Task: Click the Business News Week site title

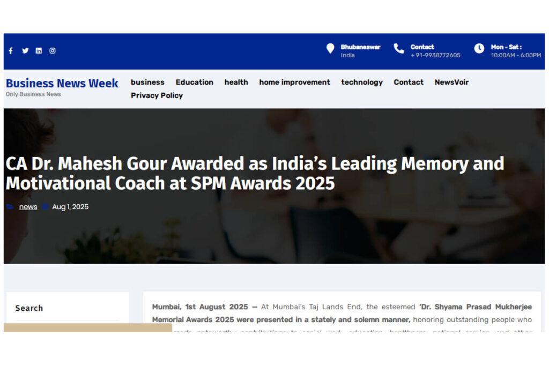Action: point(62,83)
